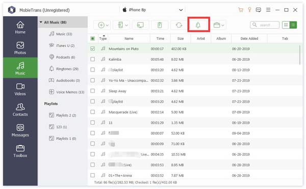Check the 52.00 KB track checkbox

93,133
